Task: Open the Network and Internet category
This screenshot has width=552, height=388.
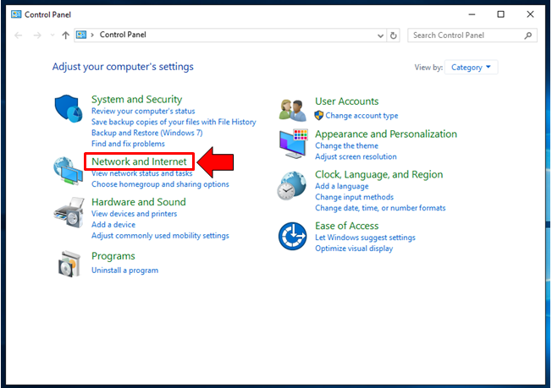Action: pos(139,161)
